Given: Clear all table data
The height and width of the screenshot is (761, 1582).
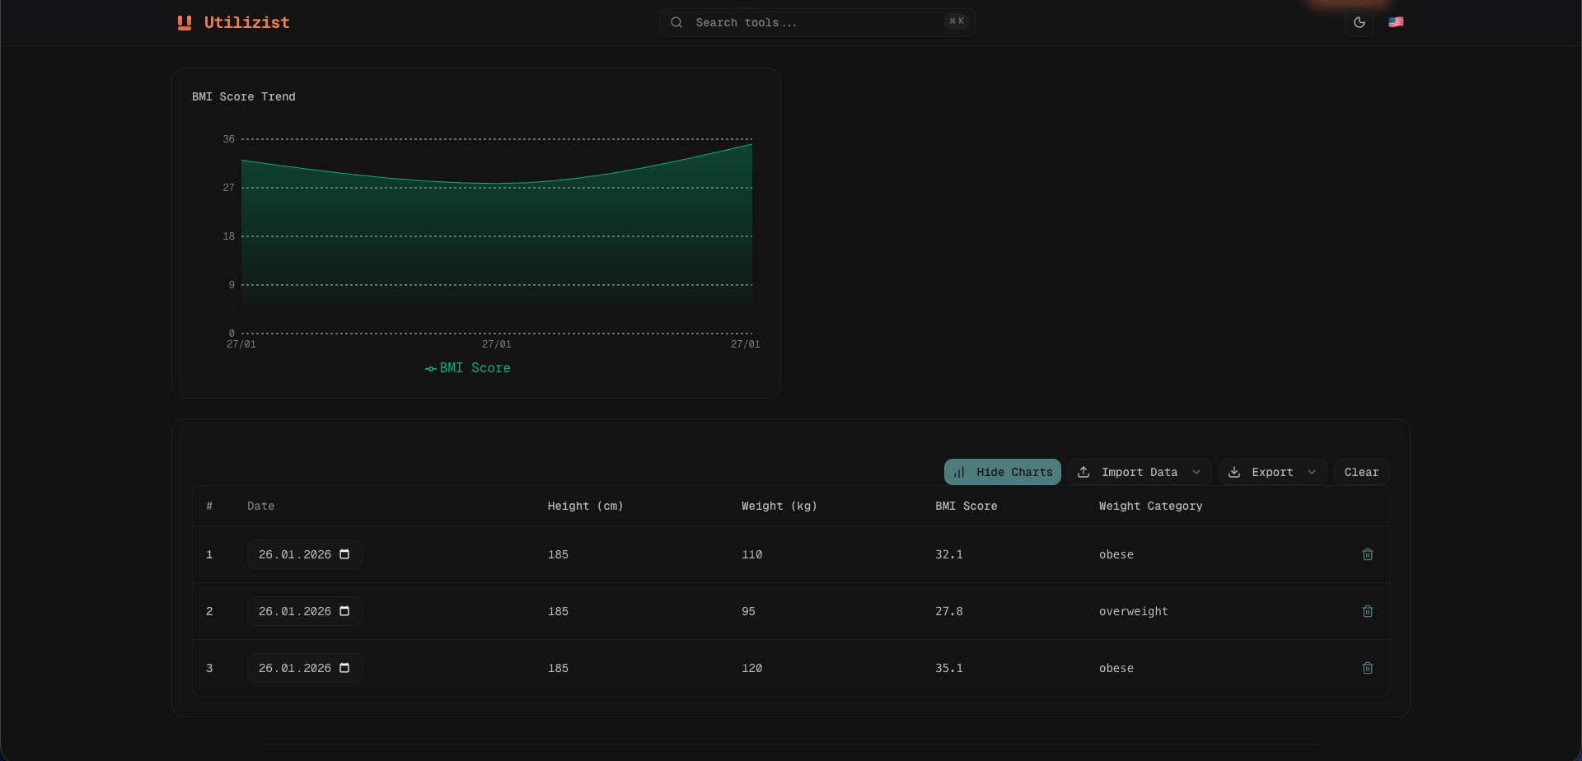Looking at the screenshot, I should pos(1360,472).
